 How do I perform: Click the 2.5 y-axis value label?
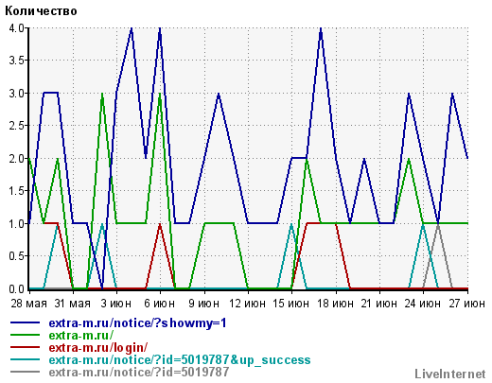16,126
